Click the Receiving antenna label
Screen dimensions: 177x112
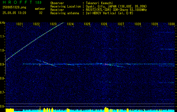click(x=65, y=13)
